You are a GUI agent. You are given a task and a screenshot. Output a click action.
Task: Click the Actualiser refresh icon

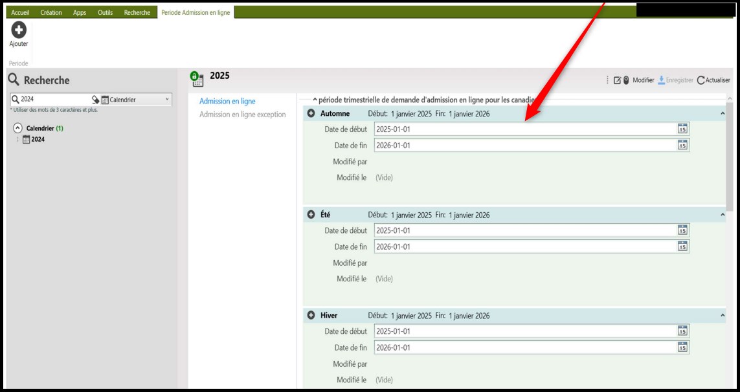pyautogui.click(x=701, y=80)
